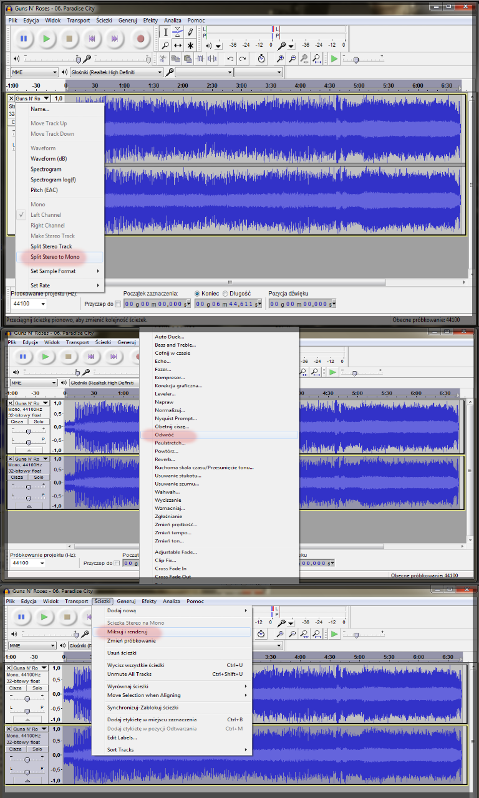Click the Copy icon in top window
The width and height of the screenshot is (479, 798).
[x=175, y=59]
